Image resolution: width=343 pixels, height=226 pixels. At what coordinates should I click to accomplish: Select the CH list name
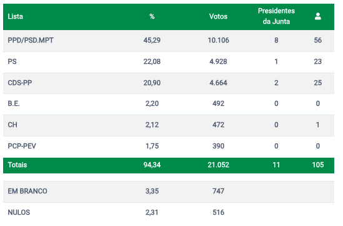(x=12, y=125)
